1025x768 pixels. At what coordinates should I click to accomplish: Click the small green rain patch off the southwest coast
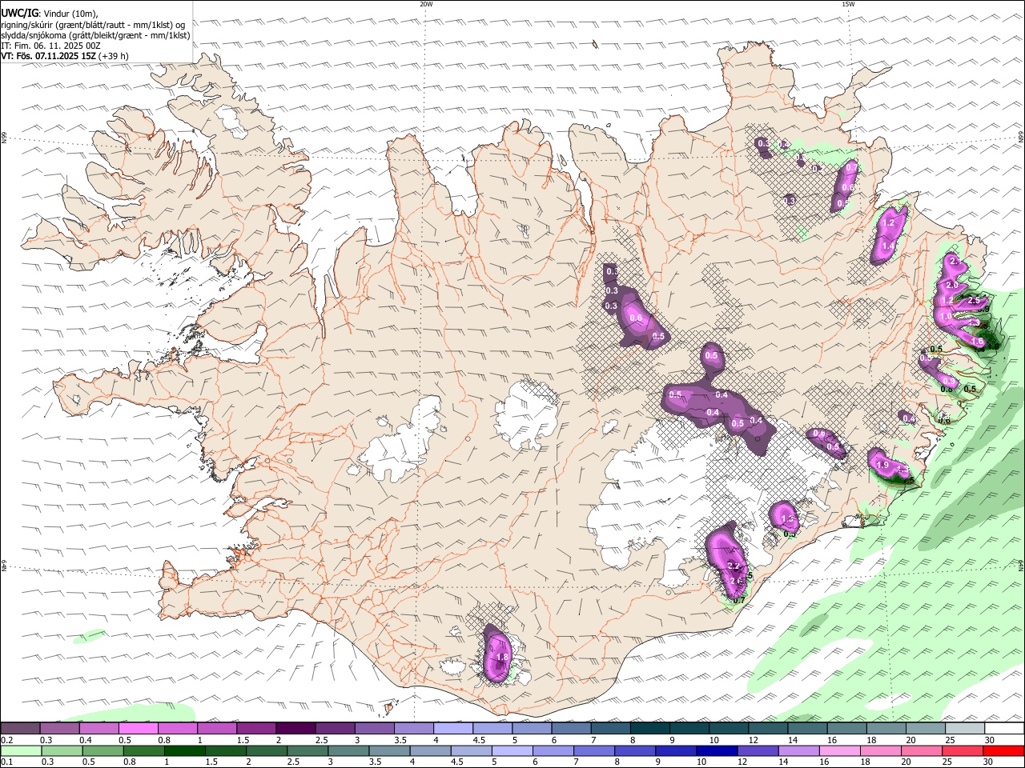coord(90,636)
